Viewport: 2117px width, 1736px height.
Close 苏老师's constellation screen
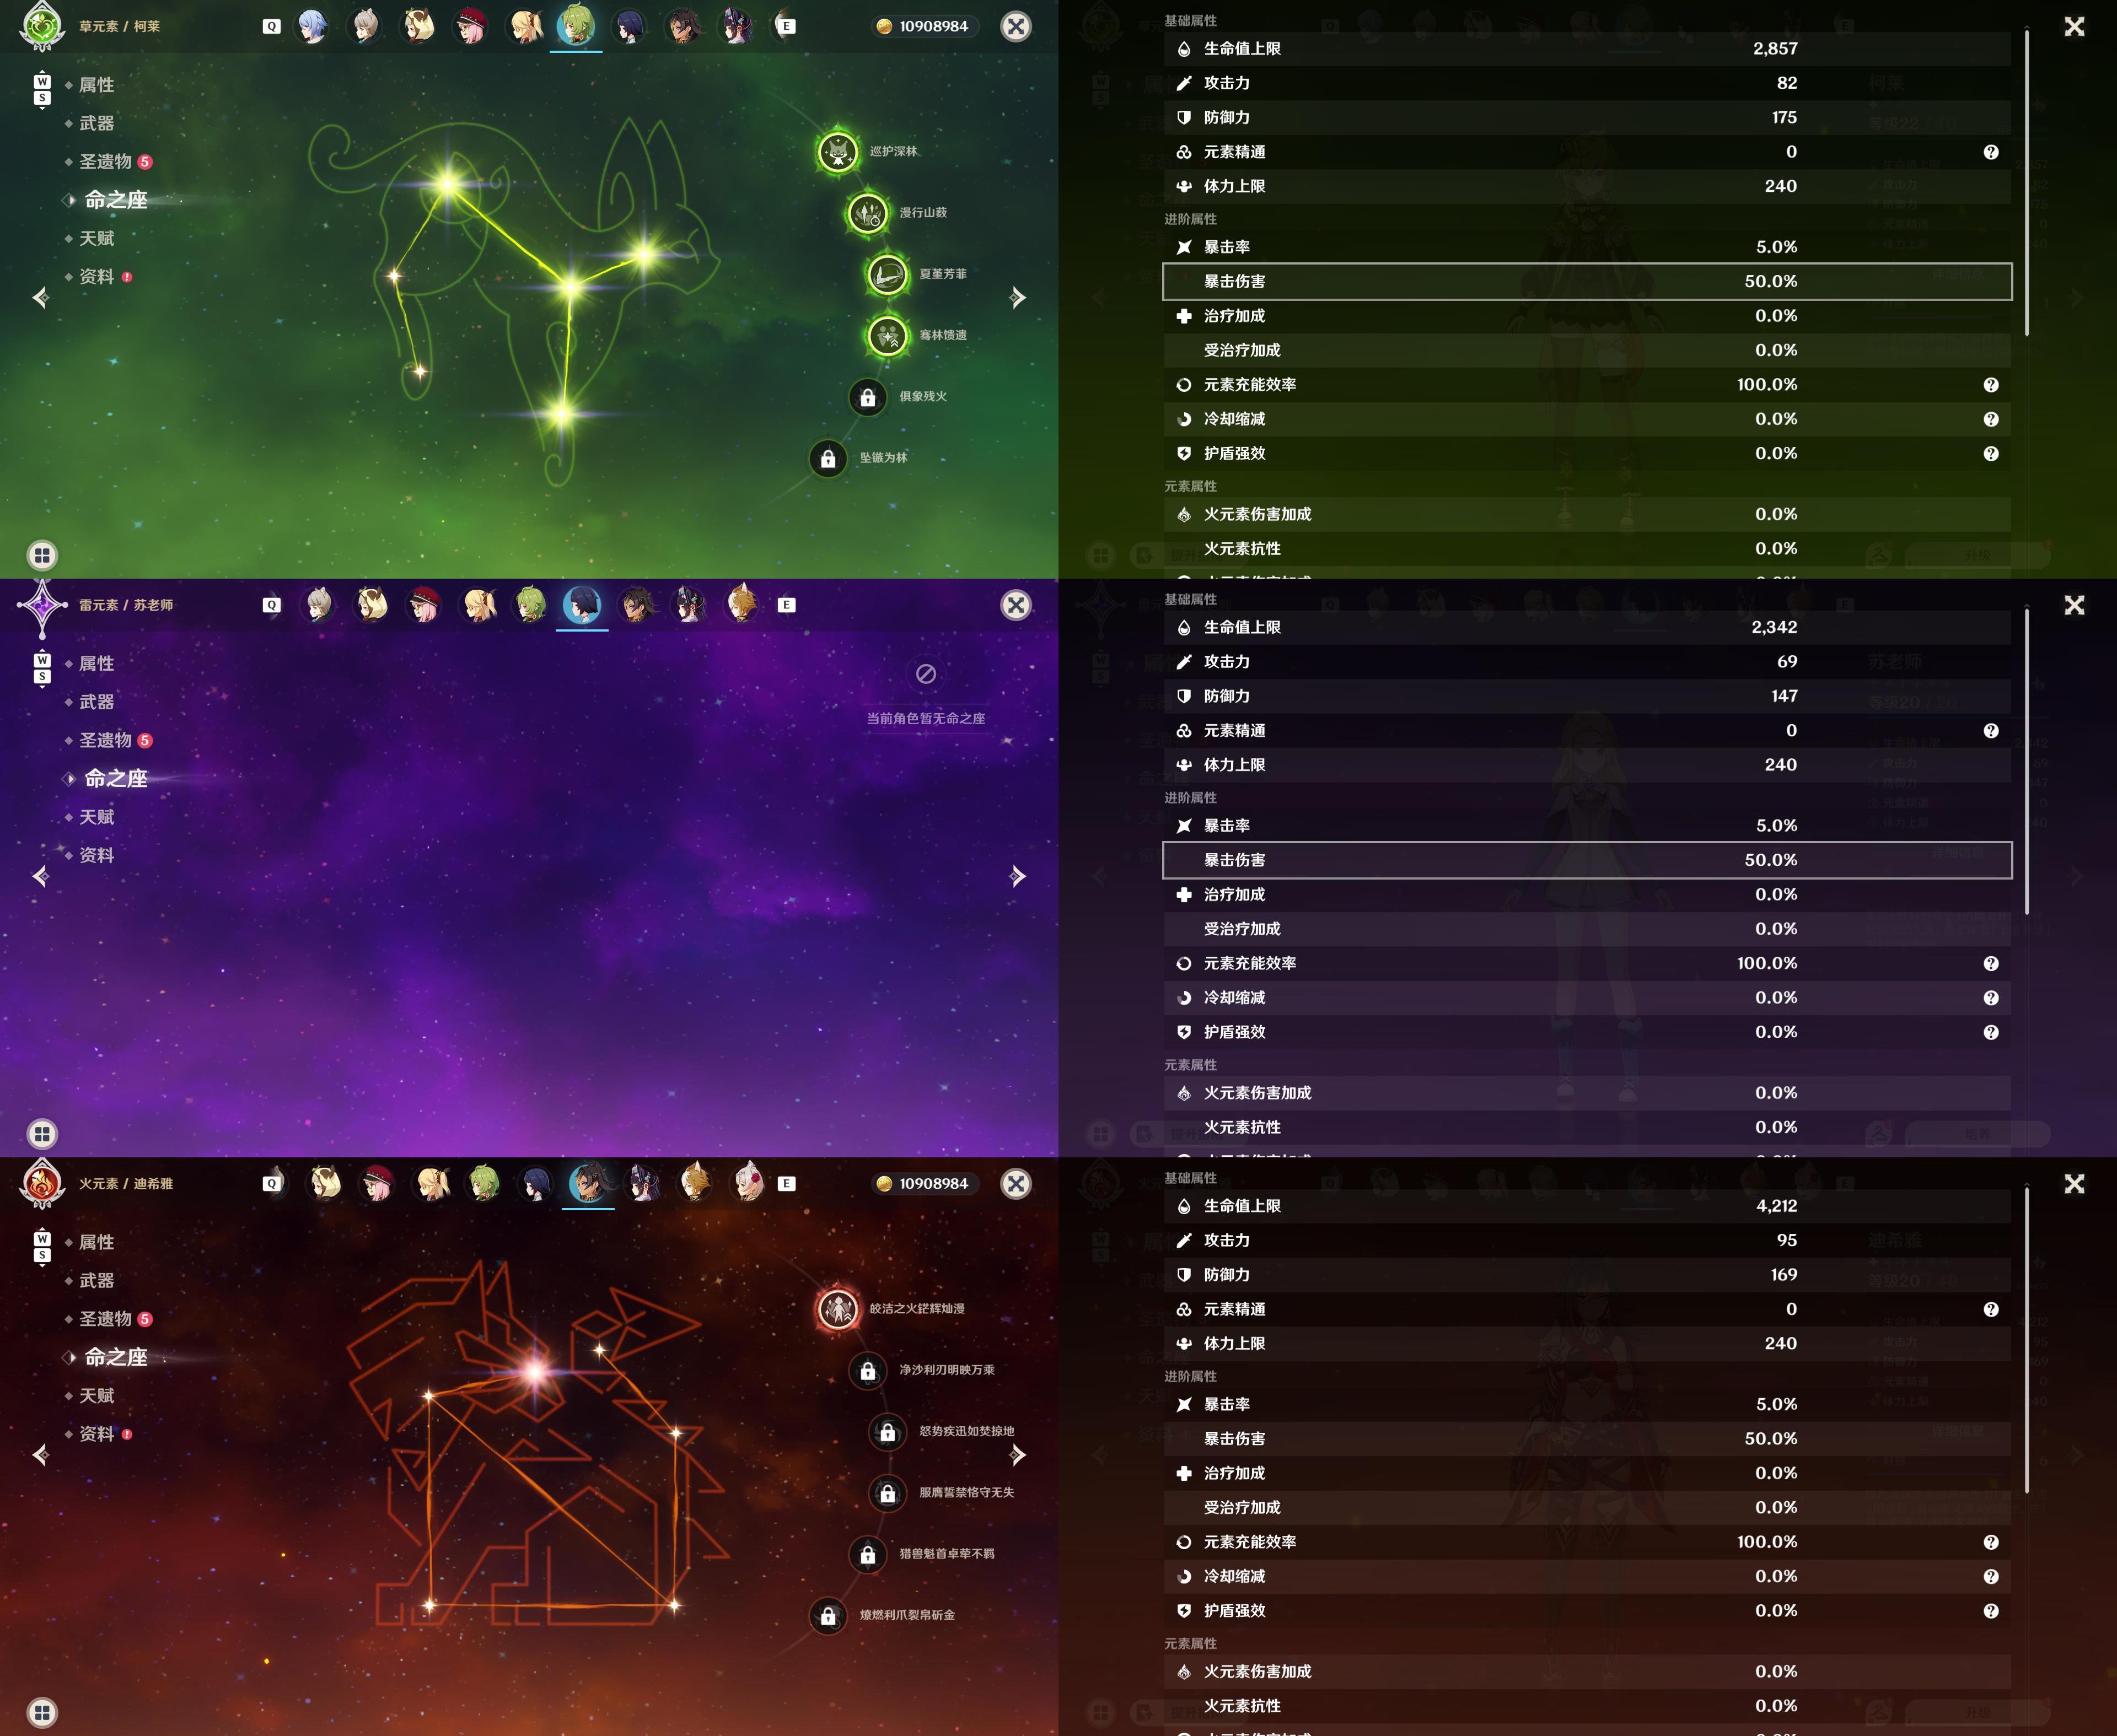point(1015,605)
